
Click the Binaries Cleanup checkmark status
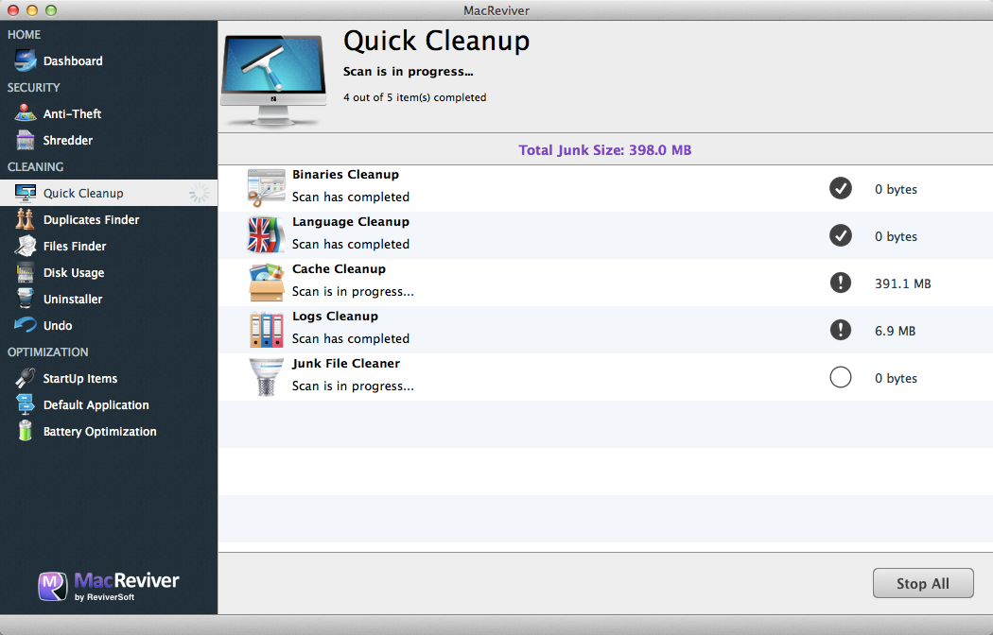[840, 189]
